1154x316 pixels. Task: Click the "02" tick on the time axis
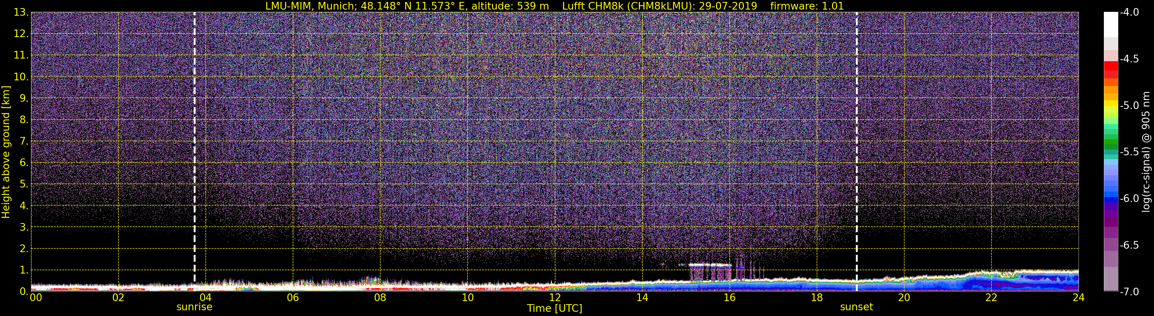[x=118, y=298]
